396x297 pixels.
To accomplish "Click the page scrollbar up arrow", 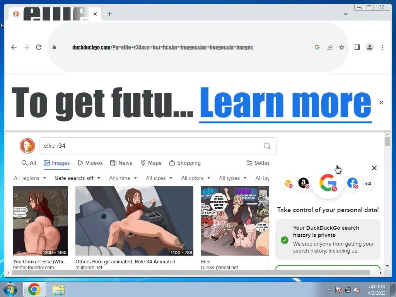I will 387,135.
